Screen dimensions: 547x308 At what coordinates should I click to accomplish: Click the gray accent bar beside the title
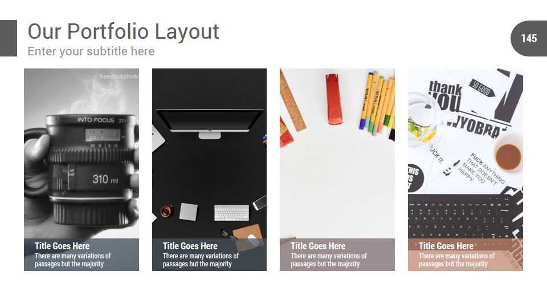9,38
